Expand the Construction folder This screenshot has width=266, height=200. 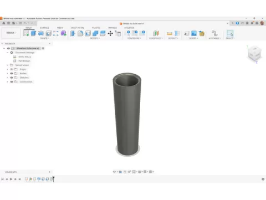coord(7,82)
